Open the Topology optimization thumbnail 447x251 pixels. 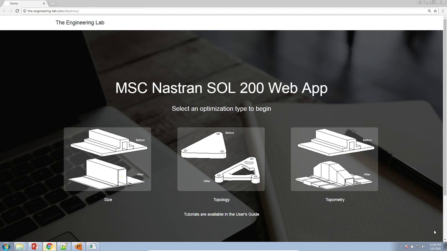pyautogui.click(x=221, y=159)
